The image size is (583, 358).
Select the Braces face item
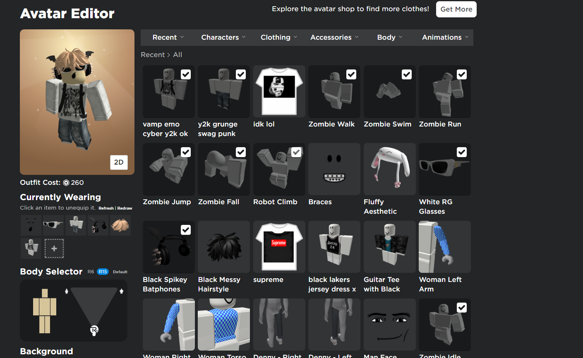coord(334,169)
